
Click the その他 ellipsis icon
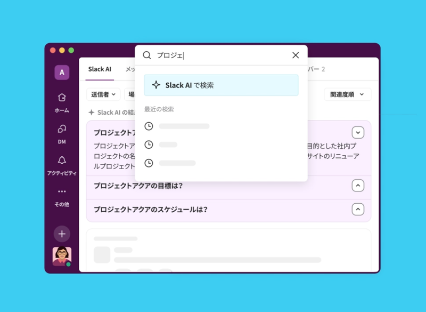[61, 191]
